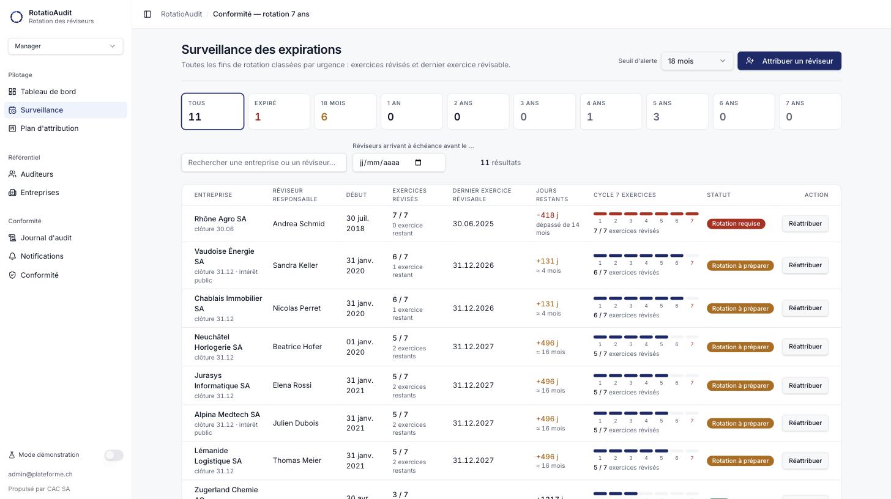Image resolution: width=891 pixels, height=499 pixels.
Task: Click the -418 j remaining days value
Action: tap(547, 215)
